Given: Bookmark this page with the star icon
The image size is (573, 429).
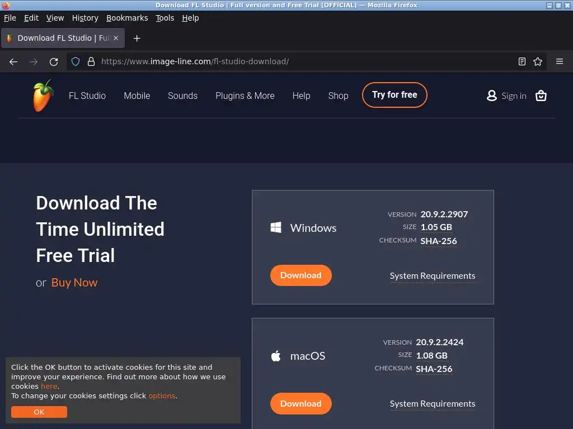Looking at the screenshot, I should point(538,61).
